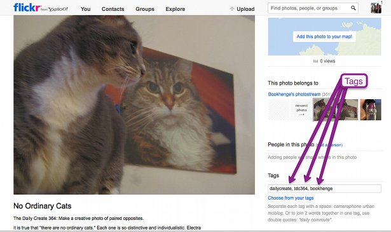This screenshot has width=391, height=232.
Task: Click Choose from your tags link
Action: click(x=291, y=198)
